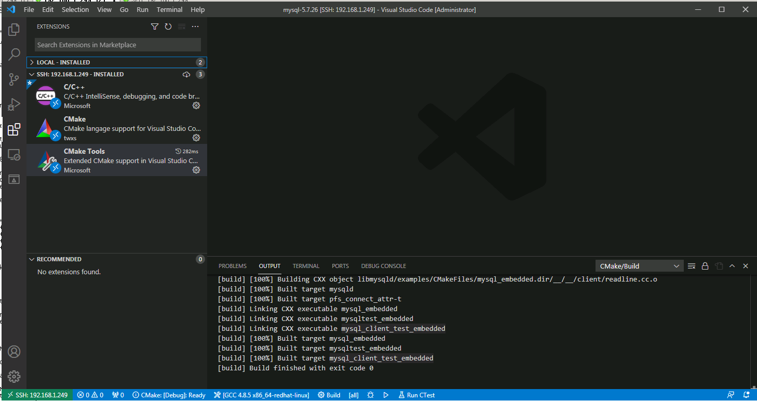This screenshot has width=757, height=401.
Task: Open the Help menu
Action: (198, 9)
